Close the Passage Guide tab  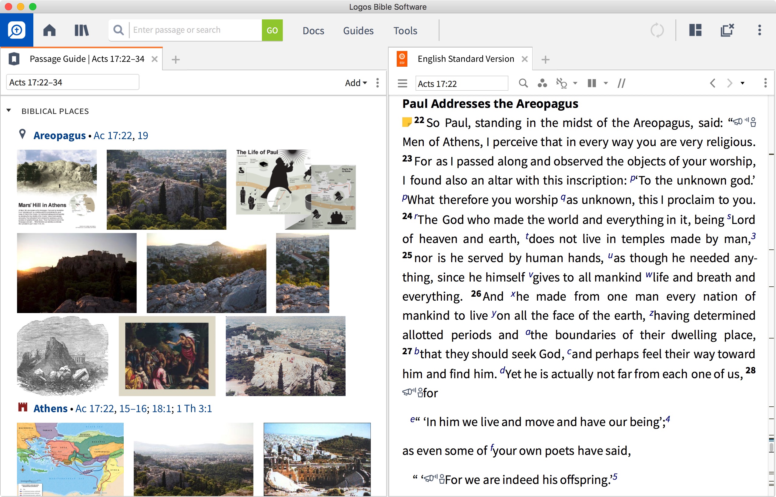[155, 59]
